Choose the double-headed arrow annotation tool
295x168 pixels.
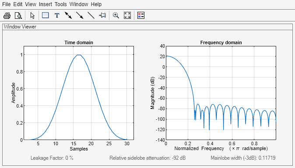point(68,15)
